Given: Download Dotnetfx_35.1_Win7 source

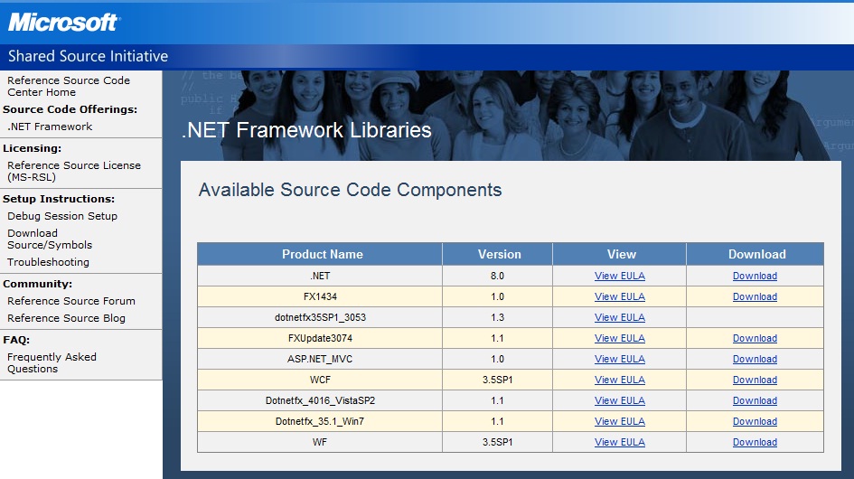Looking at the screenshot, I should [x=755, y=421].
